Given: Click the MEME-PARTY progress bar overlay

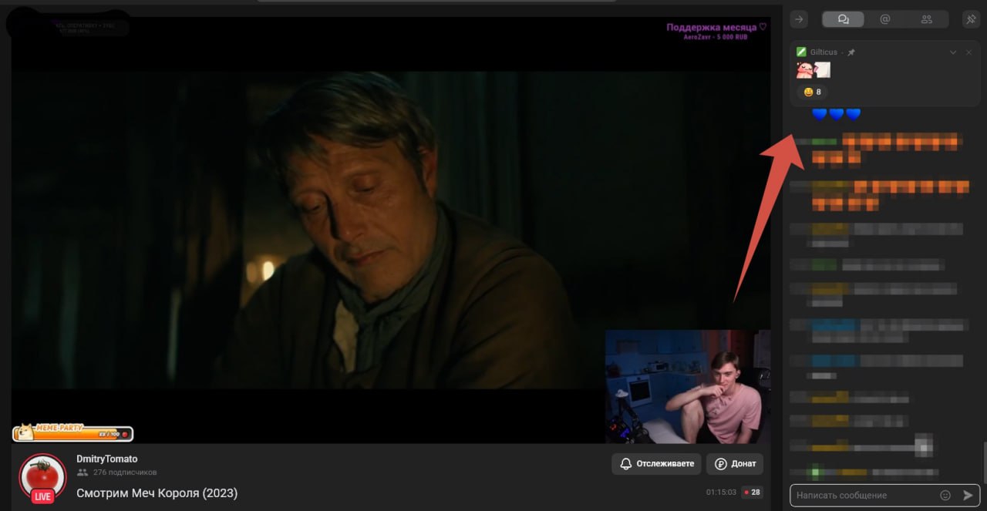Looking at the screenshot, I should [x=73, y=434].
